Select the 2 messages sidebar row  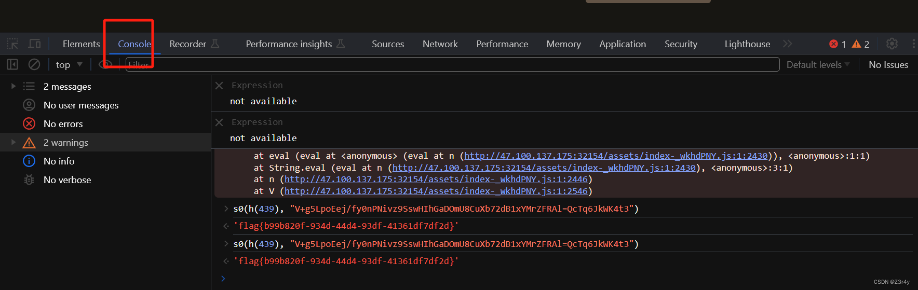coord(105,86)
